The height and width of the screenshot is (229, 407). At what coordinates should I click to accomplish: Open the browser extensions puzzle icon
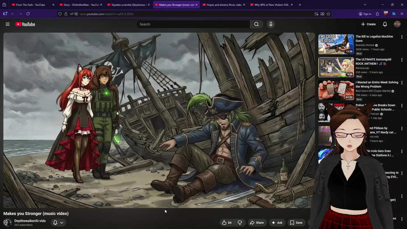pyautogui.click(x=377, y=14)
